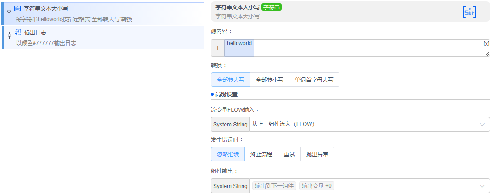The image size is (492, 195).
Task: Click the 流变量FLOW输入： label
Action: pos(235,109)
